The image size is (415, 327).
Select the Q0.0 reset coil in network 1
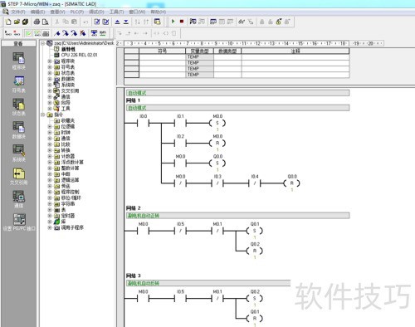292,183
